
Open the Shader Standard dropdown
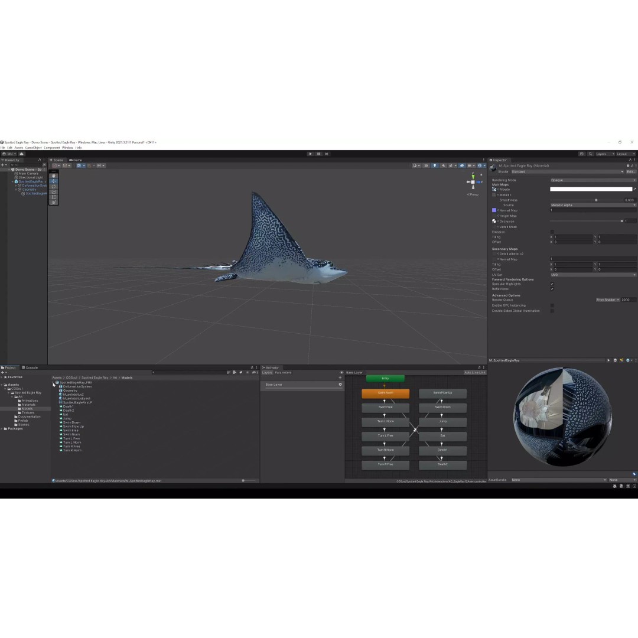click(567, 172)
